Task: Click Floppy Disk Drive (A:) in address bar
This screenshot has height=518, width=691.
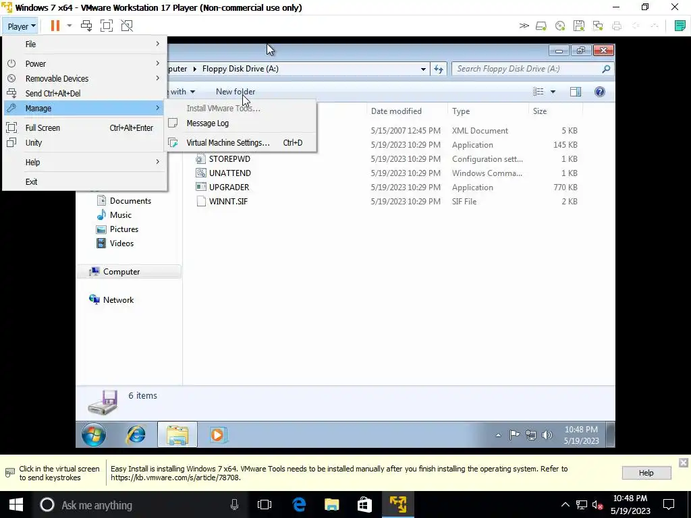Action: click(x=240, y=69)
